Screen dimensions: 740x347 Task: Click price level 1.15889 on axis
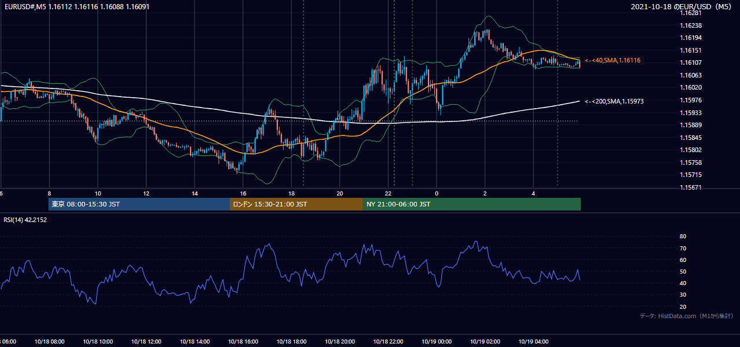691,125
